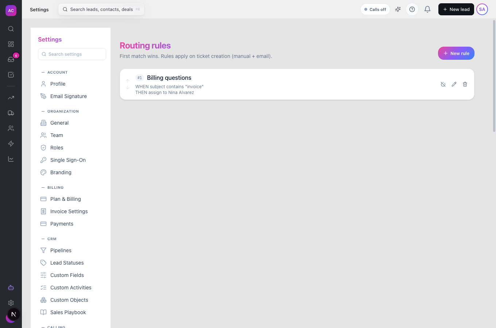Collapse the Organization settings section
496x328 pixels.
tap(60, 111)
